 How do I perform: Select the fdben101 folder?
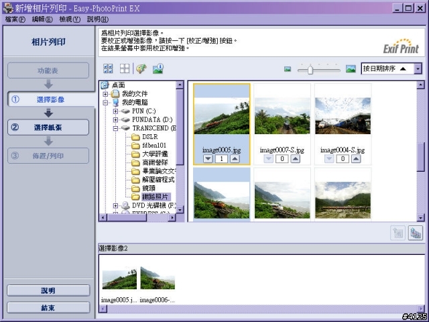coord(154,146)
